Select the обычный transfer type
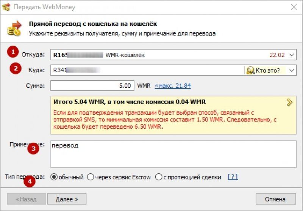The image size is (303, 211). click(x=67, y=177)
